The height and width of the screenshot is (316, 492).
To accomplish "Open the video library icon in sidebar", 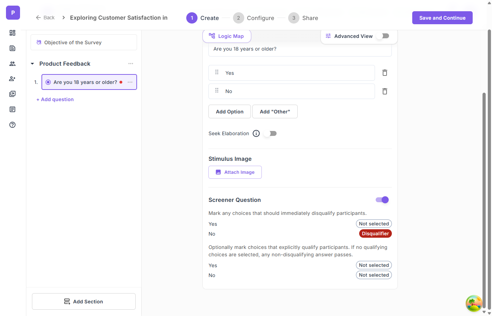I will click(x=13, y=94).
